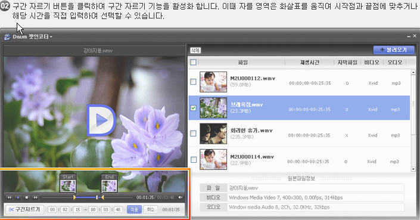Check the 화려한 휴가.wmv checkbox
This screenshot has width=420, height=220.
pyautogui.click(x=193, y=134)
